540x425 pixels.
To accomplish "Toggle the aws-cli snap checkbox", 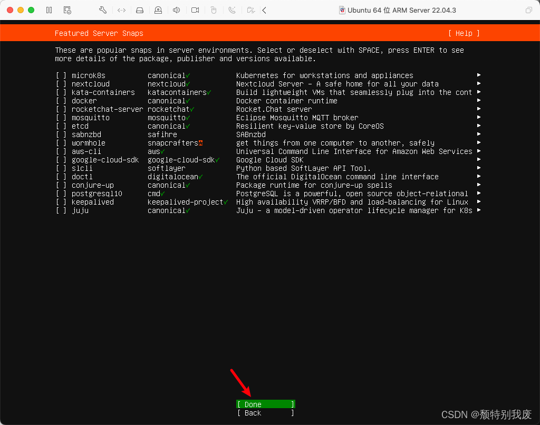I will click(61, 151).
